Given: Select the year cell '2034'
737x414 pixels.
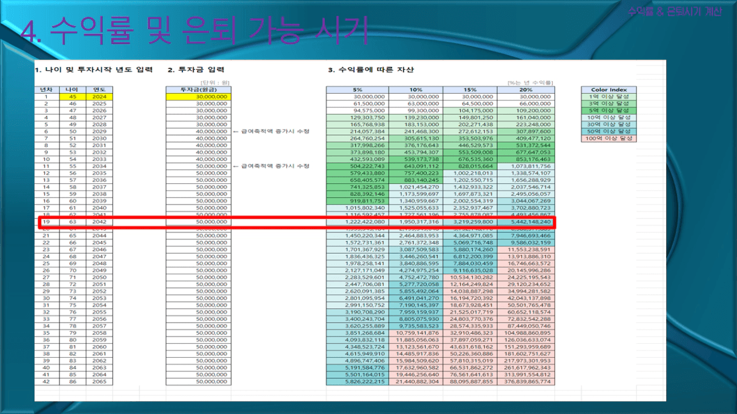Looking at the screenshot, I should pyautogui.click(x=99, y=166).
